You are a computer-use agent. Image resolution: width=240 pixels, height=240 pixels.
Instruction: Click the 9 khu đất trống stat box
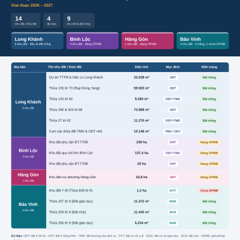79,20
